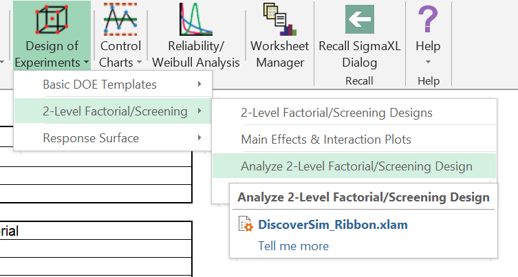
Task: Expand the Help dropdown arrow
Action: tap(428, 62)
